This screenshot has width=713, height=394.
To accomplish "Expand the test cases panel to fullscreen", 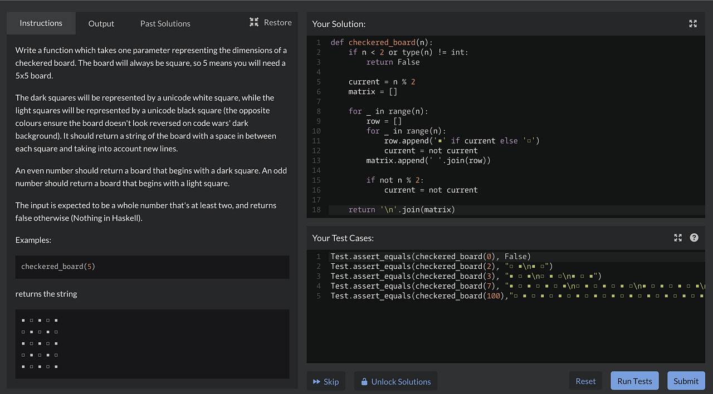I will 678,238.
